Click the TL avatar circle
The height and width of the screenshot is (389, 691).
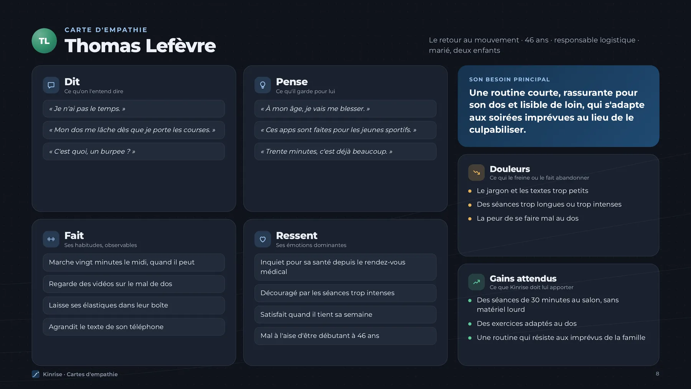tap(44, 41)
